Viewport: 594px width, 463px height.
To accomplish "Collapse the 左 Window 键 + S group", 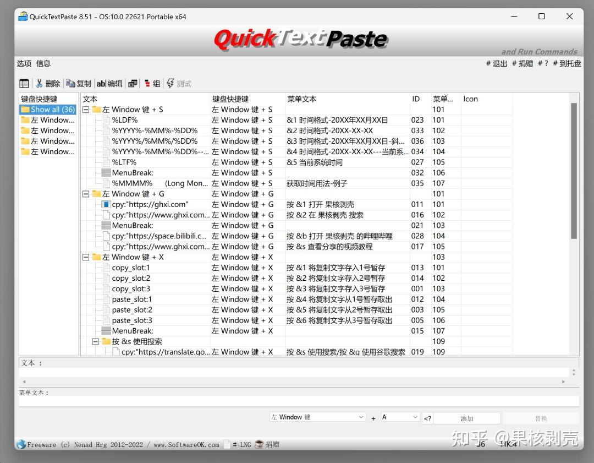I will 86,109.
